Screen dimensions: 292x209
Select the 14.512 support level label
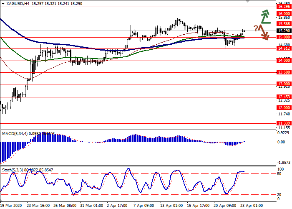pyautogui.click(x=284, y=48)
